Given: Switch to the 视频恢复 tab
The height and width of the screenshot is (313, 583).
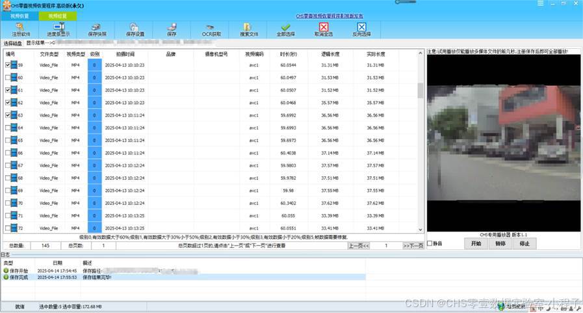Looking at the screenshot, I should point(19,16).
